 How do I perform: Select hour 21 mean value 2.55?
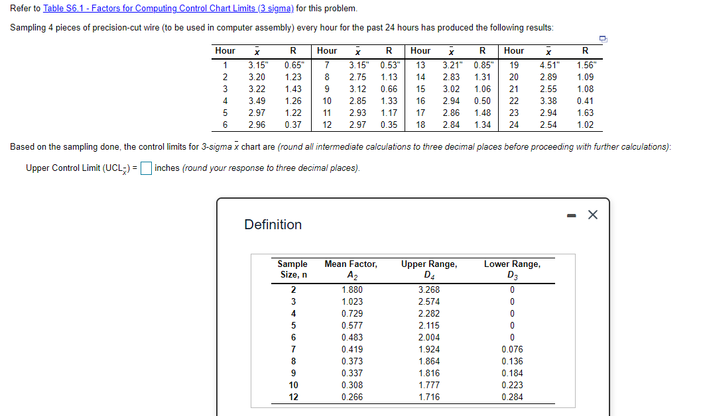point(548,89)
